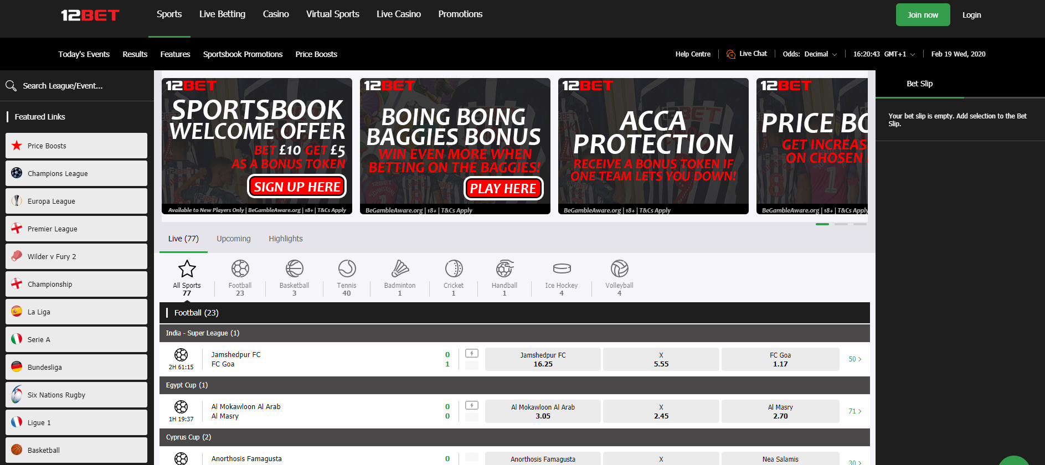Select the Football sport filter icon

tap(240, 269)
